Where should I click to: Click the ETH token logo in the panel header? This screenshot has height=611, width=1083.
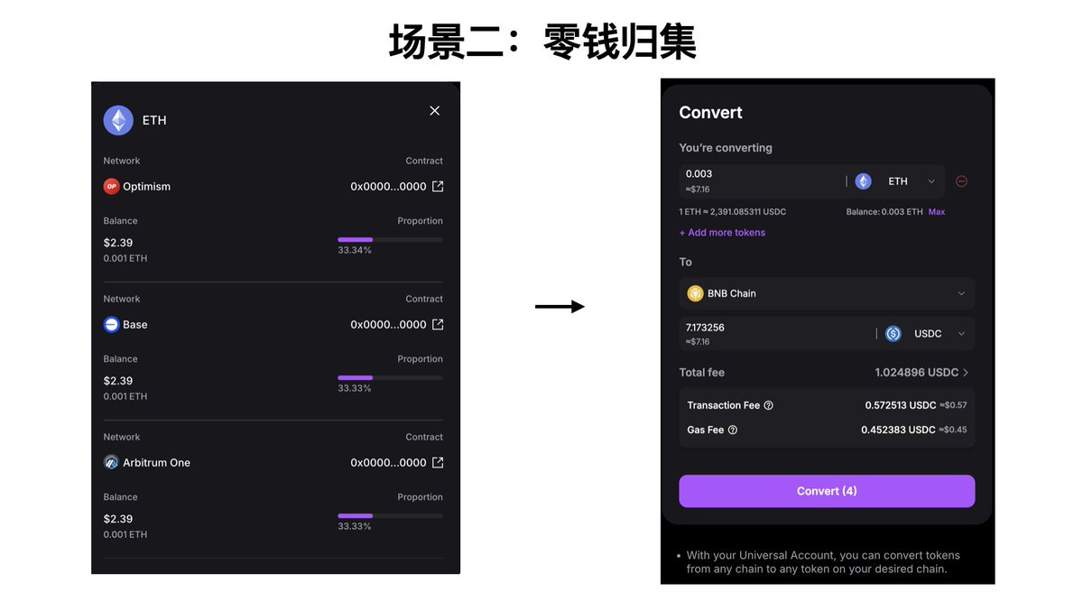[118, 120]
